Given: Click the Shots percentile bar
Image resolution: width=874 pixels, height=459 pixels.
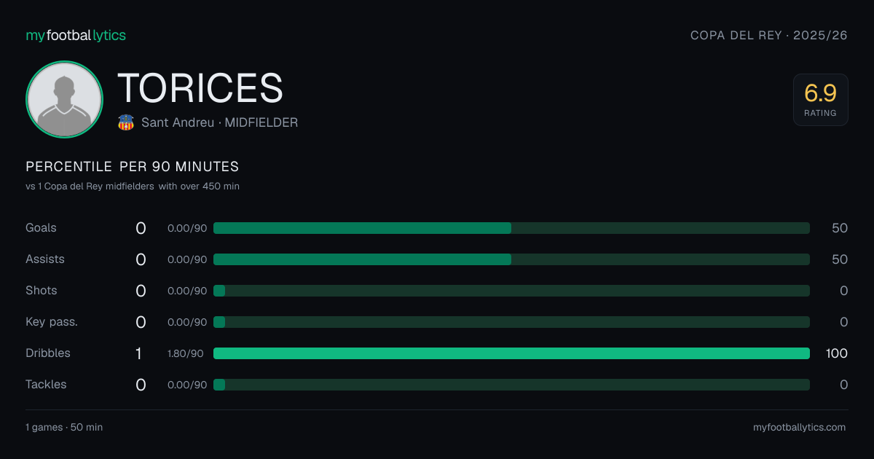Looking at the screenshot, I should coord(511,291).
